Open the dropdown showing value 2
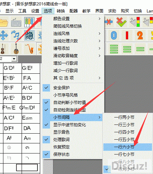Screen dimensions: 153x174 click(x=14, y=59)
